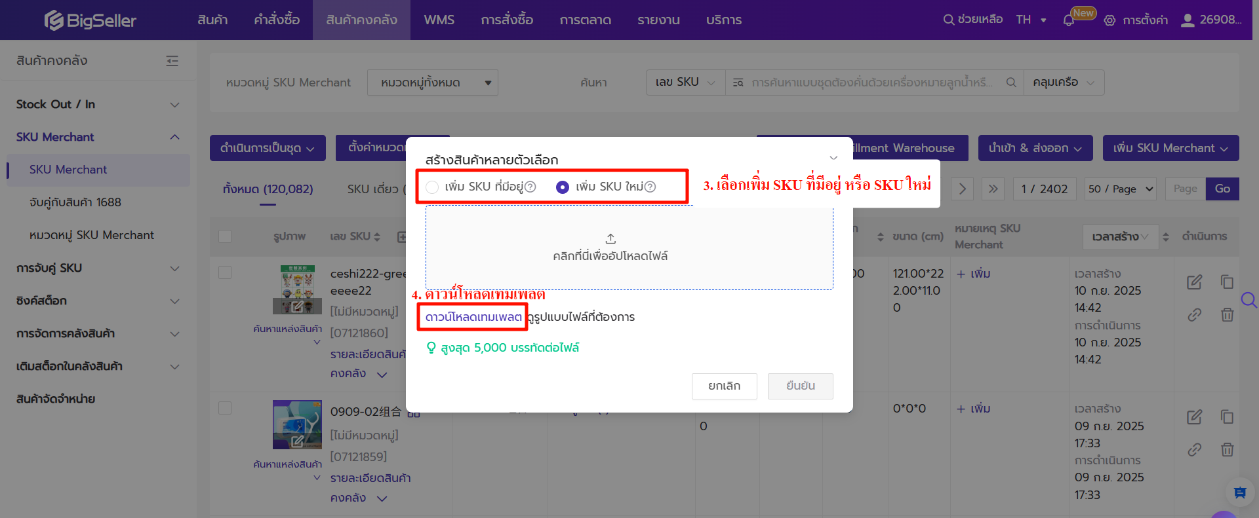Tick checkbox for 0909-02 row
Viewport: 1259px width, 518px height.
point(225,408)
